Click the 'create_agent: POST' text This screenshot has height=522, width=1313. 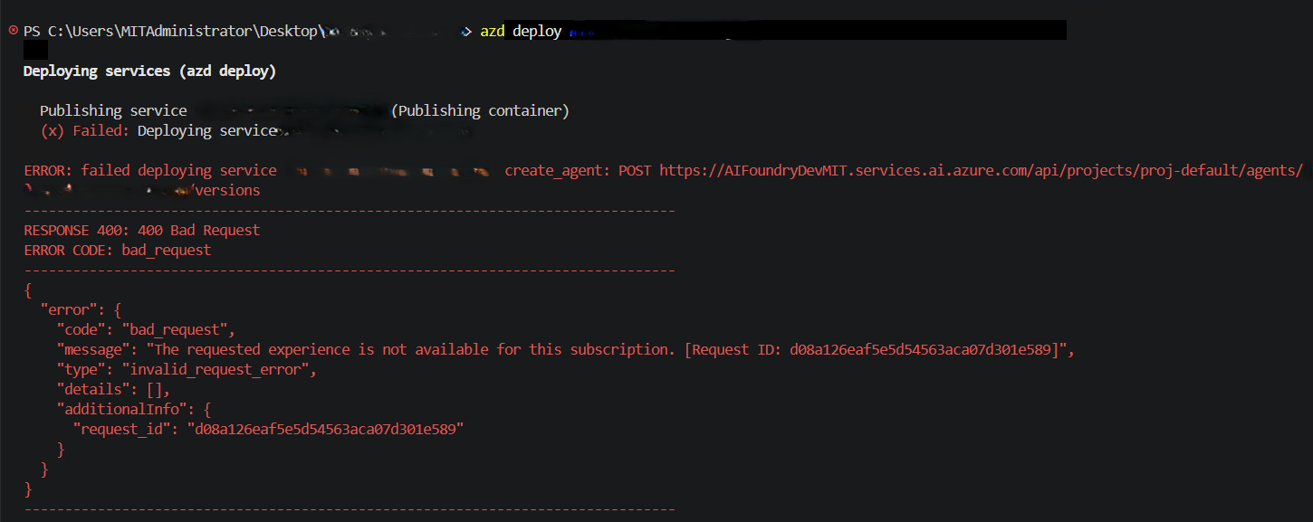click(x=578, y=170)
